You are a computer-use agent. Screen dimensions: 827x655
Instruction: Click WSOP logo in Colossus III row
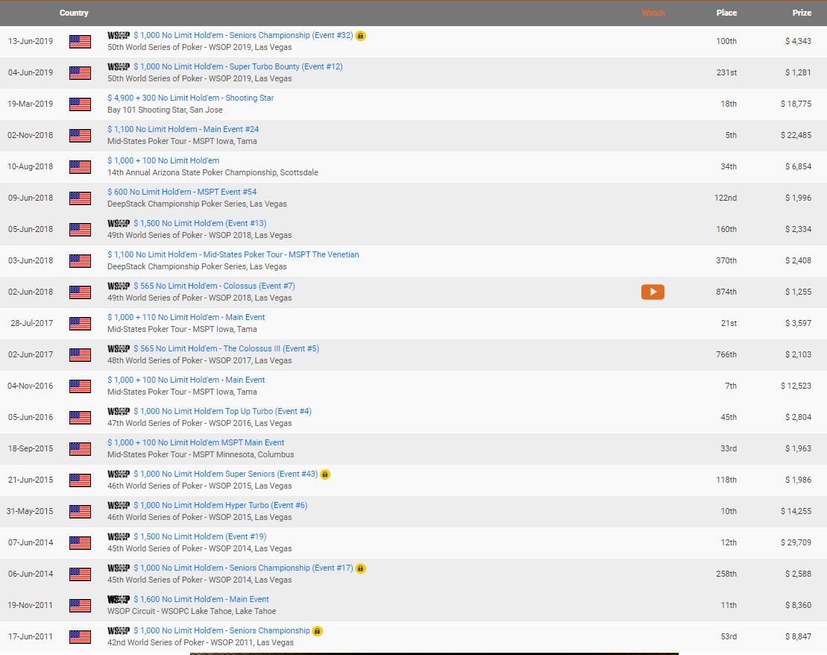point(119,349)
